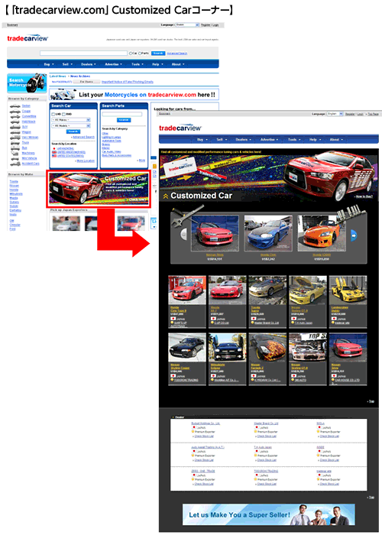
Task: Click the Truck icon in category list
Action: tap(15, 143)
